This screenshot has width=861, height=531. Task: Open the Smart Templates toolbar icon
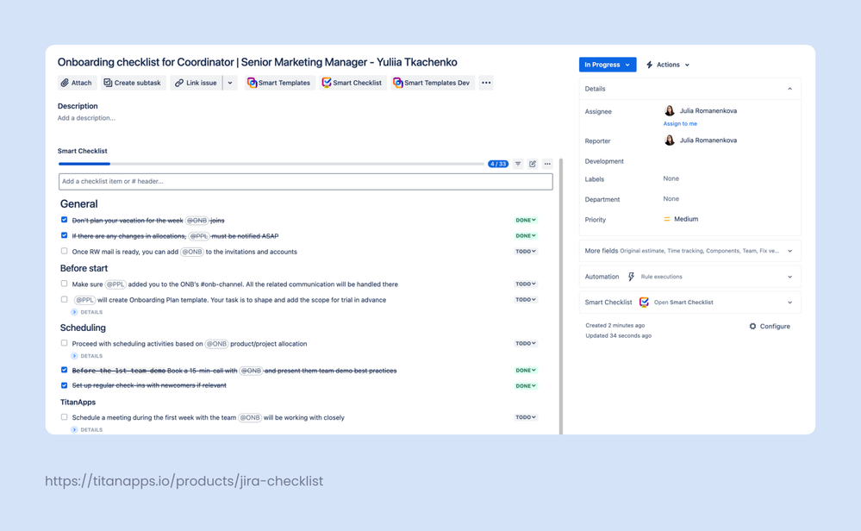pyautogui.click(x=250, y=83)
